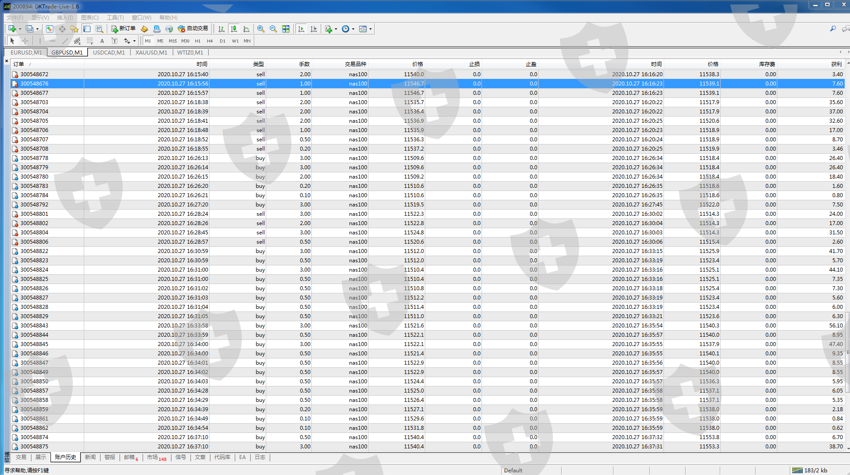
Task: Open the Market Watch panel icon
Action: click(x=50, y=29)
